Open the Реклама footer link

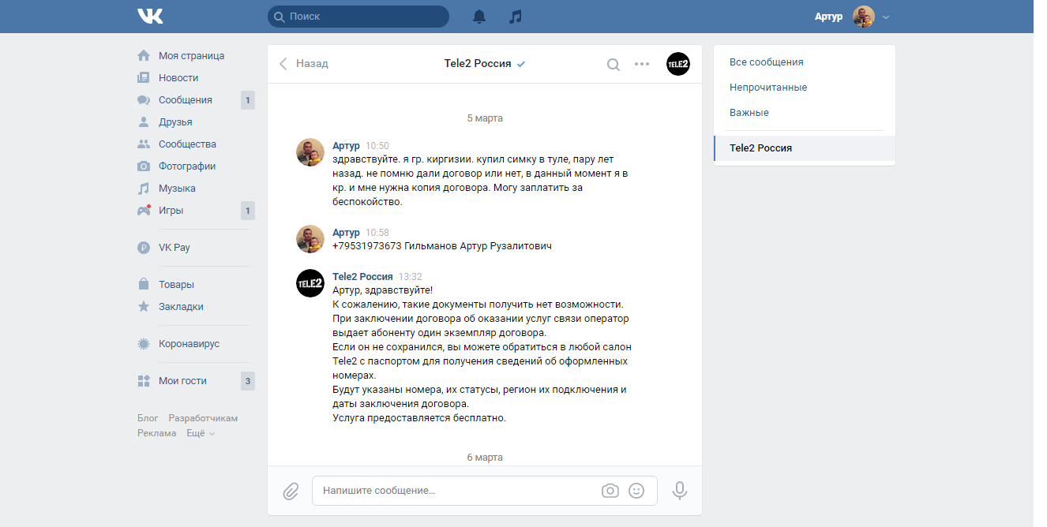157,433
